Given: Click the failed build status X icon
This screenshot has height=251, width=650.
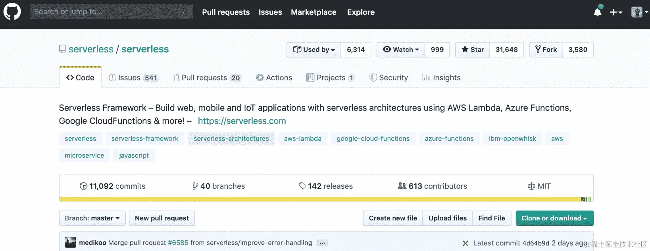Looking at the screenshot, I should coord(465,243).
